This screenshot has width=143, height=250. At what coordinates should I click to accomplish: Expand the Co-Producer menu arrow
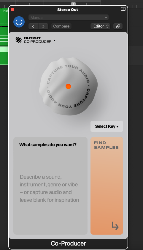[x=55, y=41]
